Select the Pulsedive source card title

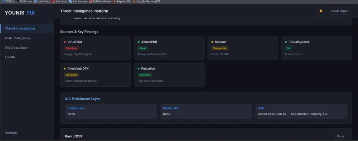pyautogui.click(x=148, y=69)
